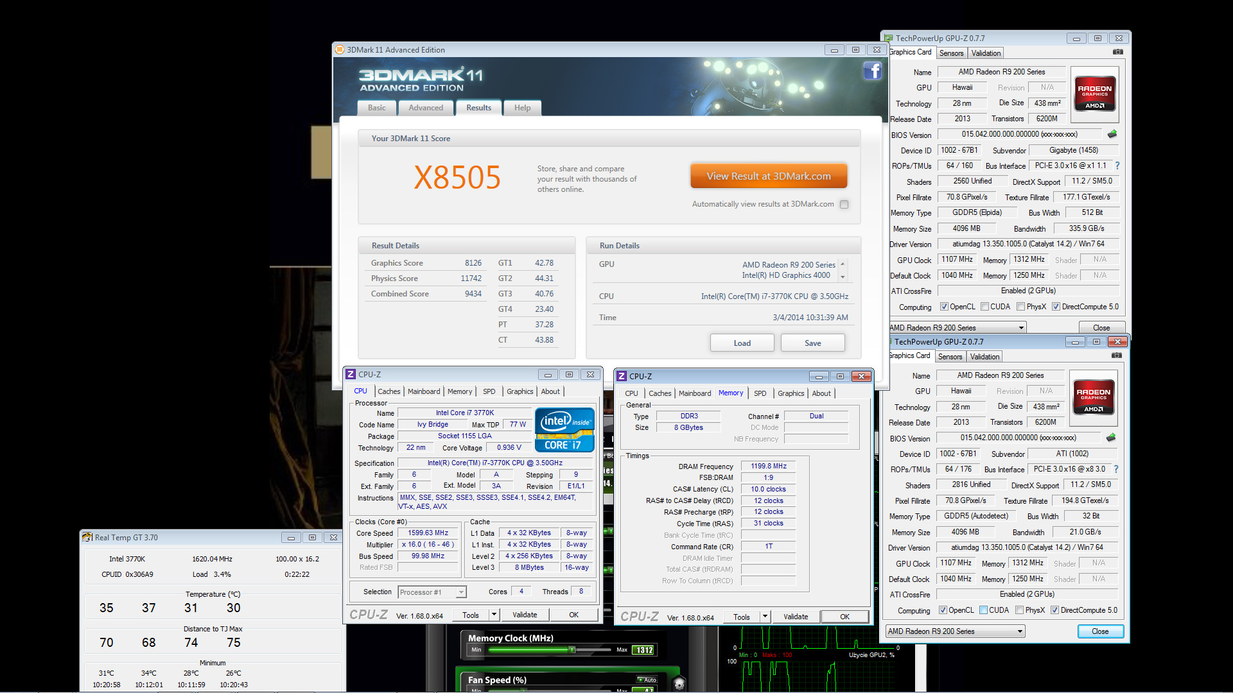The image size is (1233, 693).
Task: Click the camera screenshot icon in lower GPU-Z
Action: click(x=1117, y=355)
